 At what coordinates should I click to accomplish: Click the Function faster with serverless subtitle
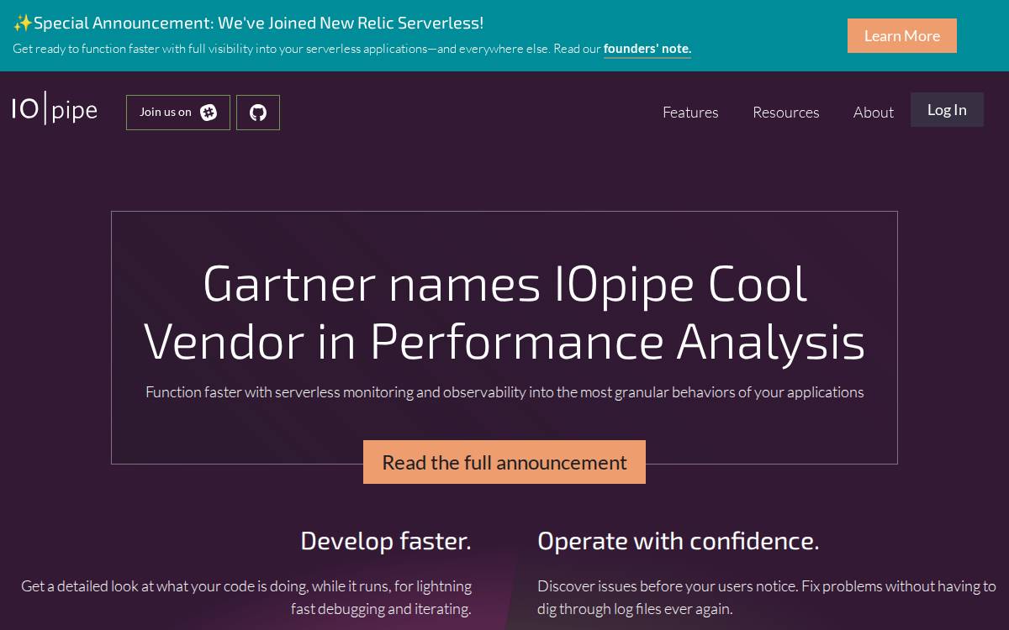(x=504, y=392)
